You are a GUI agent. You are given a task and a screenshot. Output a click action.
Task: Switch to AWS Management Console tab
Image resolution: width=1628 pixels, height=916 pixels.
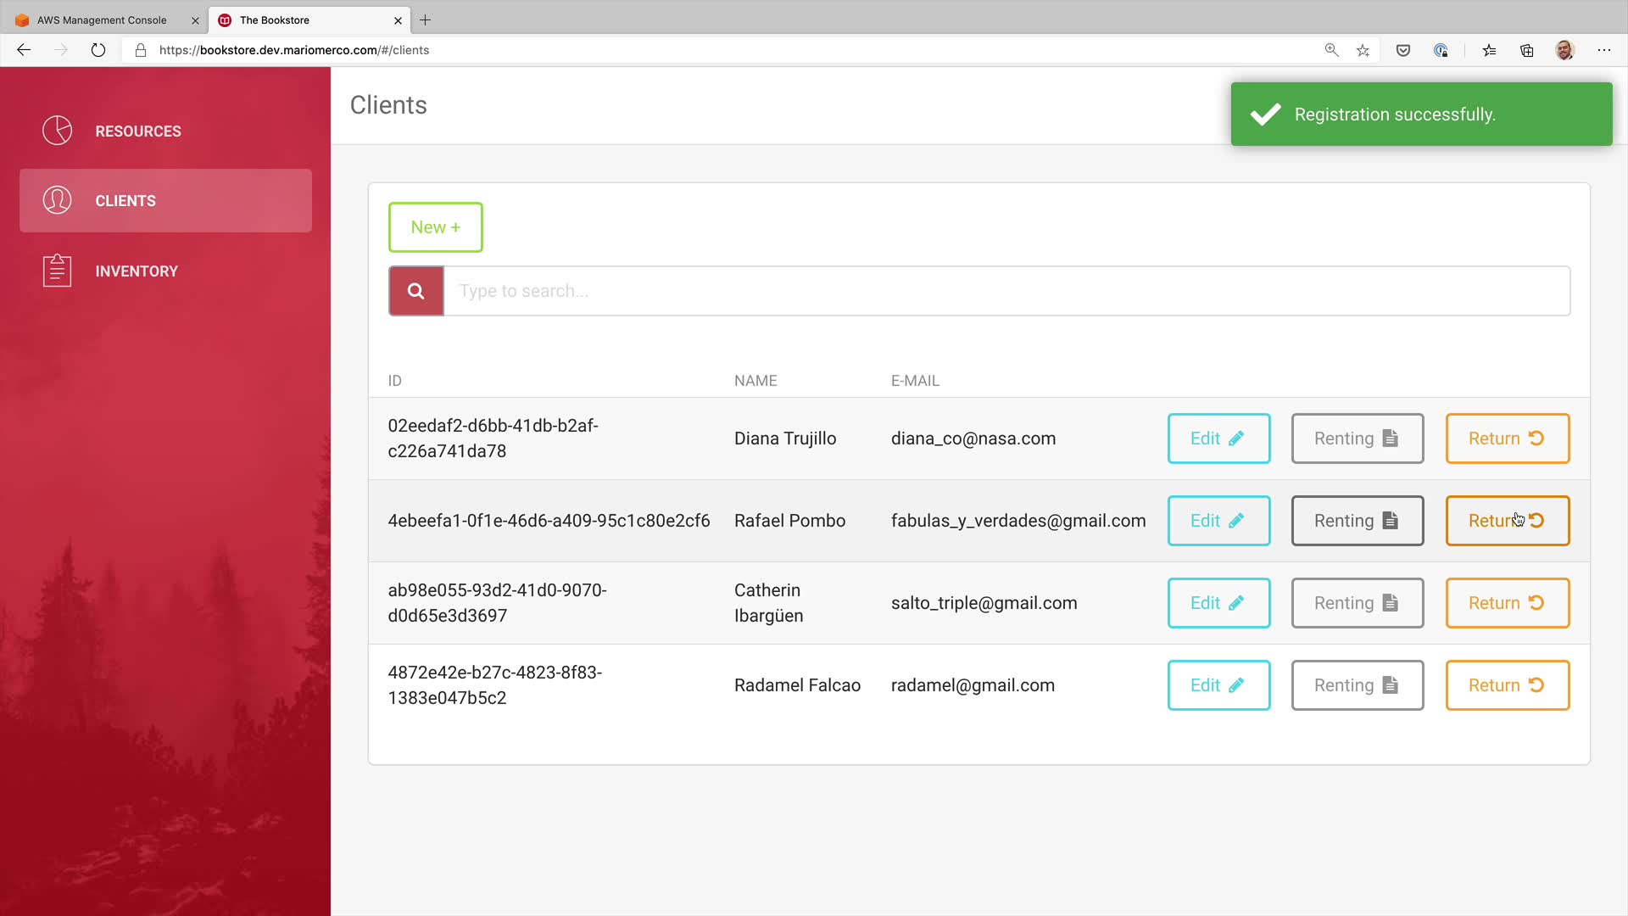[102, 20]
